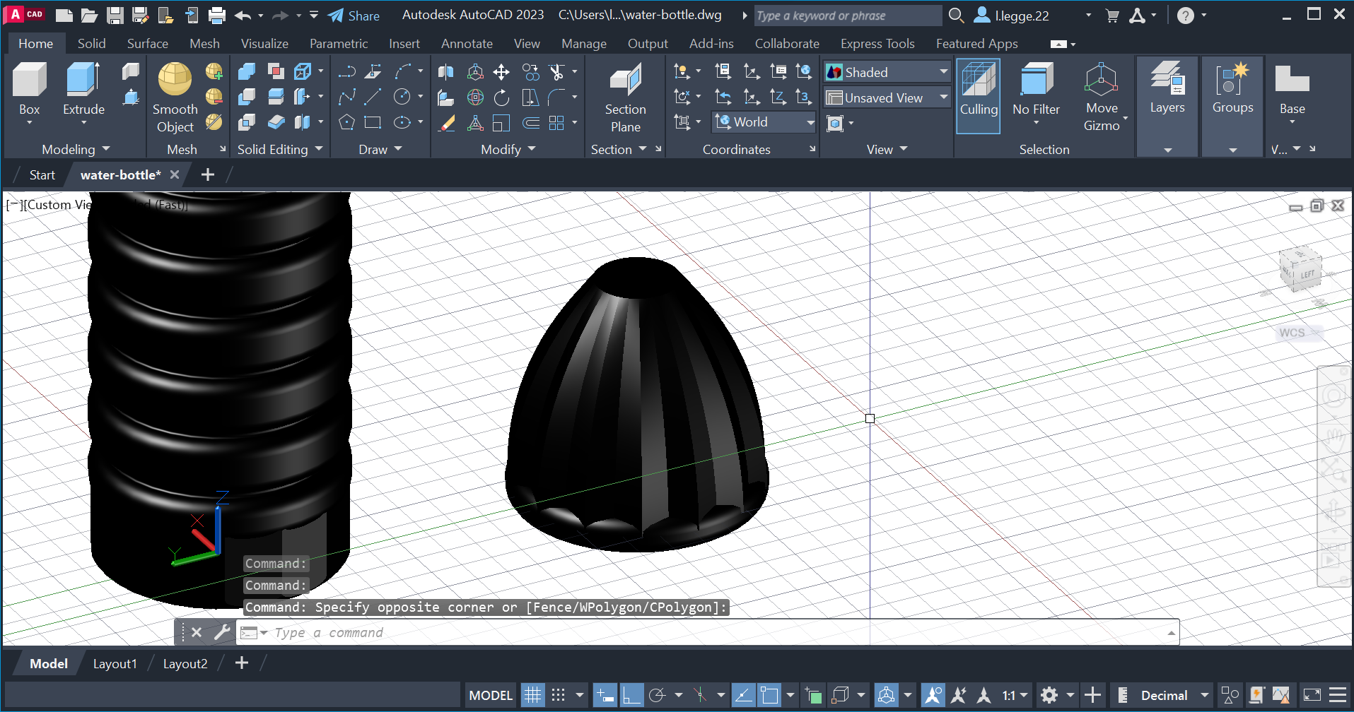Open the annotation scale 1:1 dropdown
Screen dimensions: 1354x712
(1015, 695)
